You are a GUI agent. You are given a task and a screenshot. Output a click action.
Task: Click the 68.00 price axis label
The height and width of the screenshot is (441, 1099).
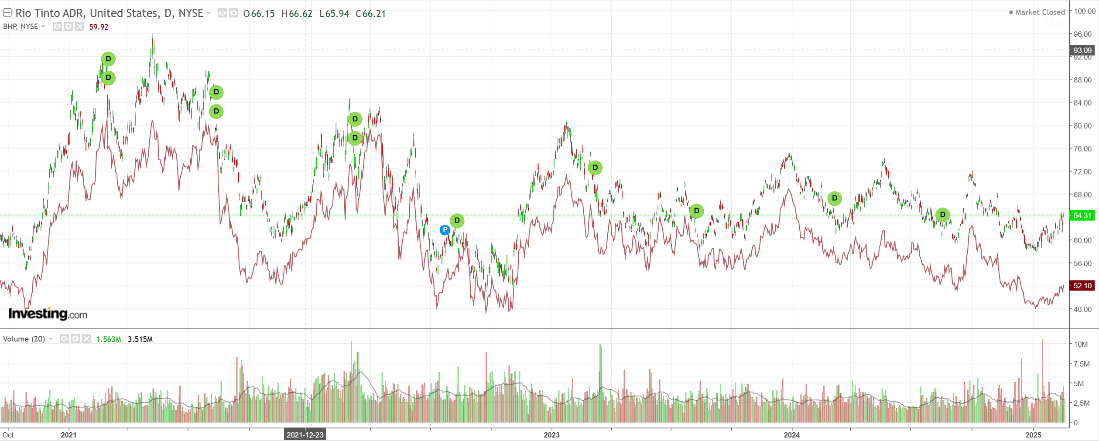click(x=1083, y=195)
